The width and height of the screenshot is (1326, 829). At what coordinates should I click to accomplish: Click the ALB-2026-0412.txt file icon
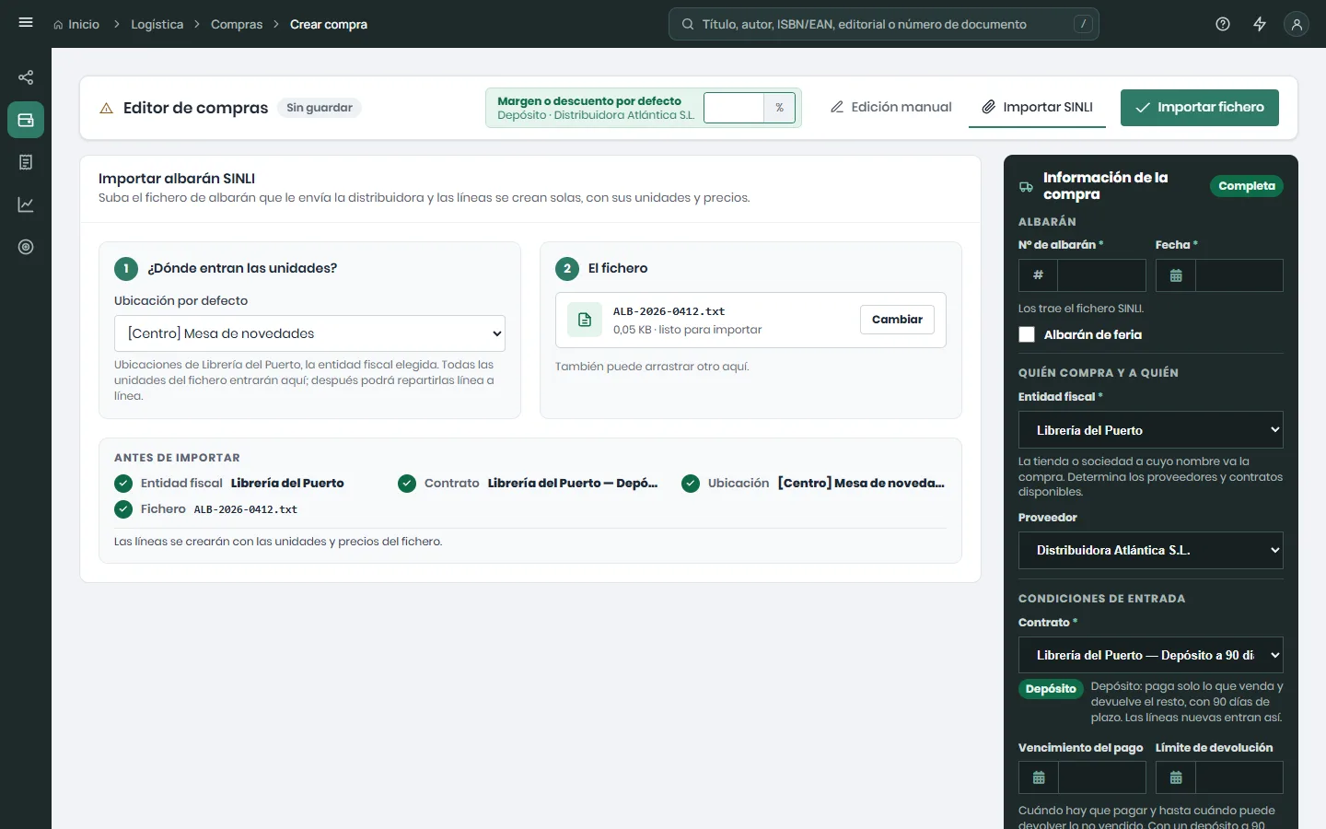tap(585, 320)
